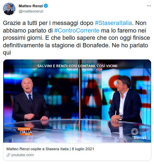Open the #ControCorrente hashtag
Image resolution: width=154 pixels, height=164 pixels.
[x=77, y=31]
